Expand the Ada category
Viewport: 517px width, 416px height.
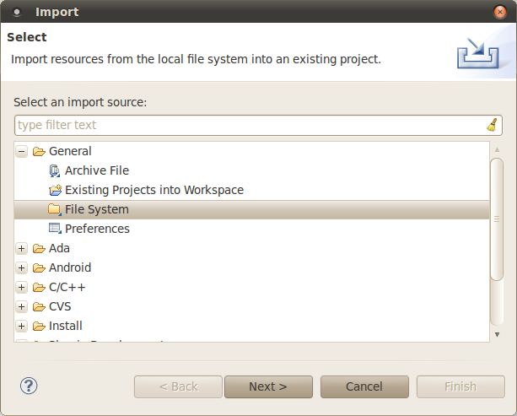click(x=21, y=248)
